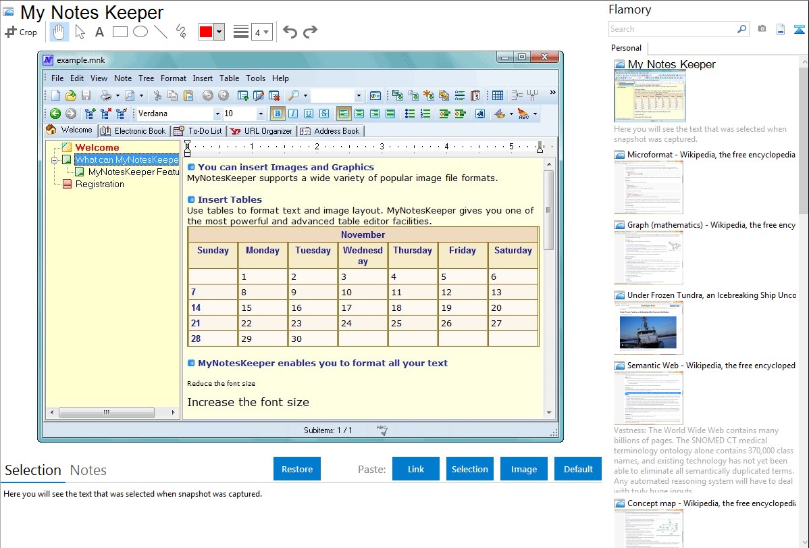Undo the last annotation
This screenshot has height=548, width=809.
pos(290,32)
